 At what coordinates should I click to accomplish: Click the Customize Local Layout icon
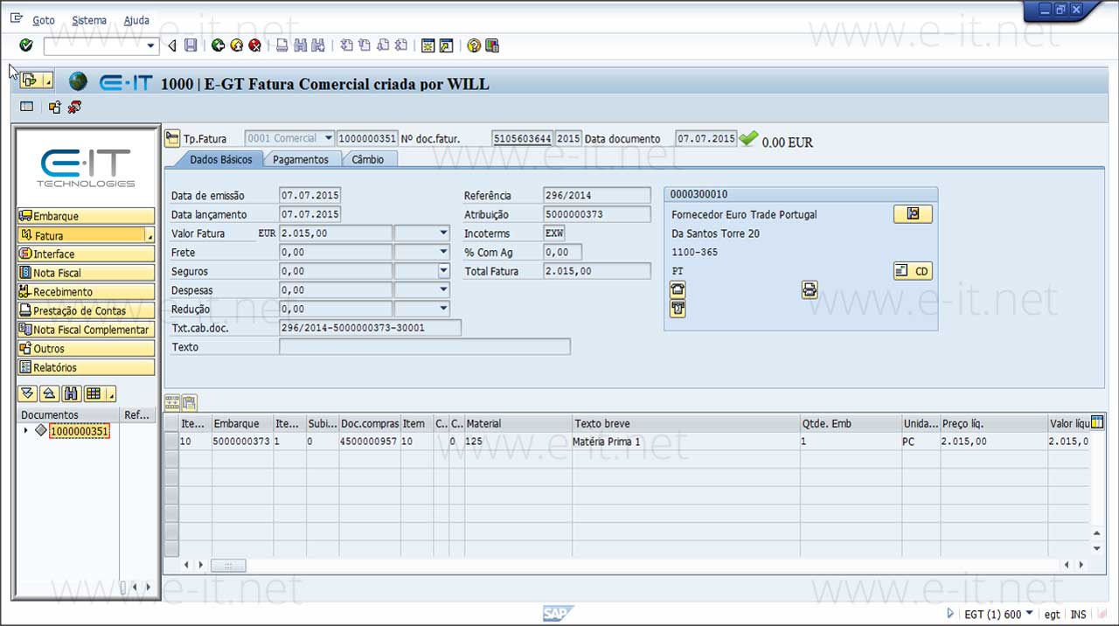tap(492, 45)
